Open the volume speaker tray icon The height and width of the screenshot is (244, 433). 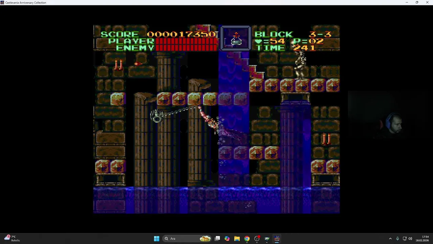pyautogui.click(x=410, y=239)
